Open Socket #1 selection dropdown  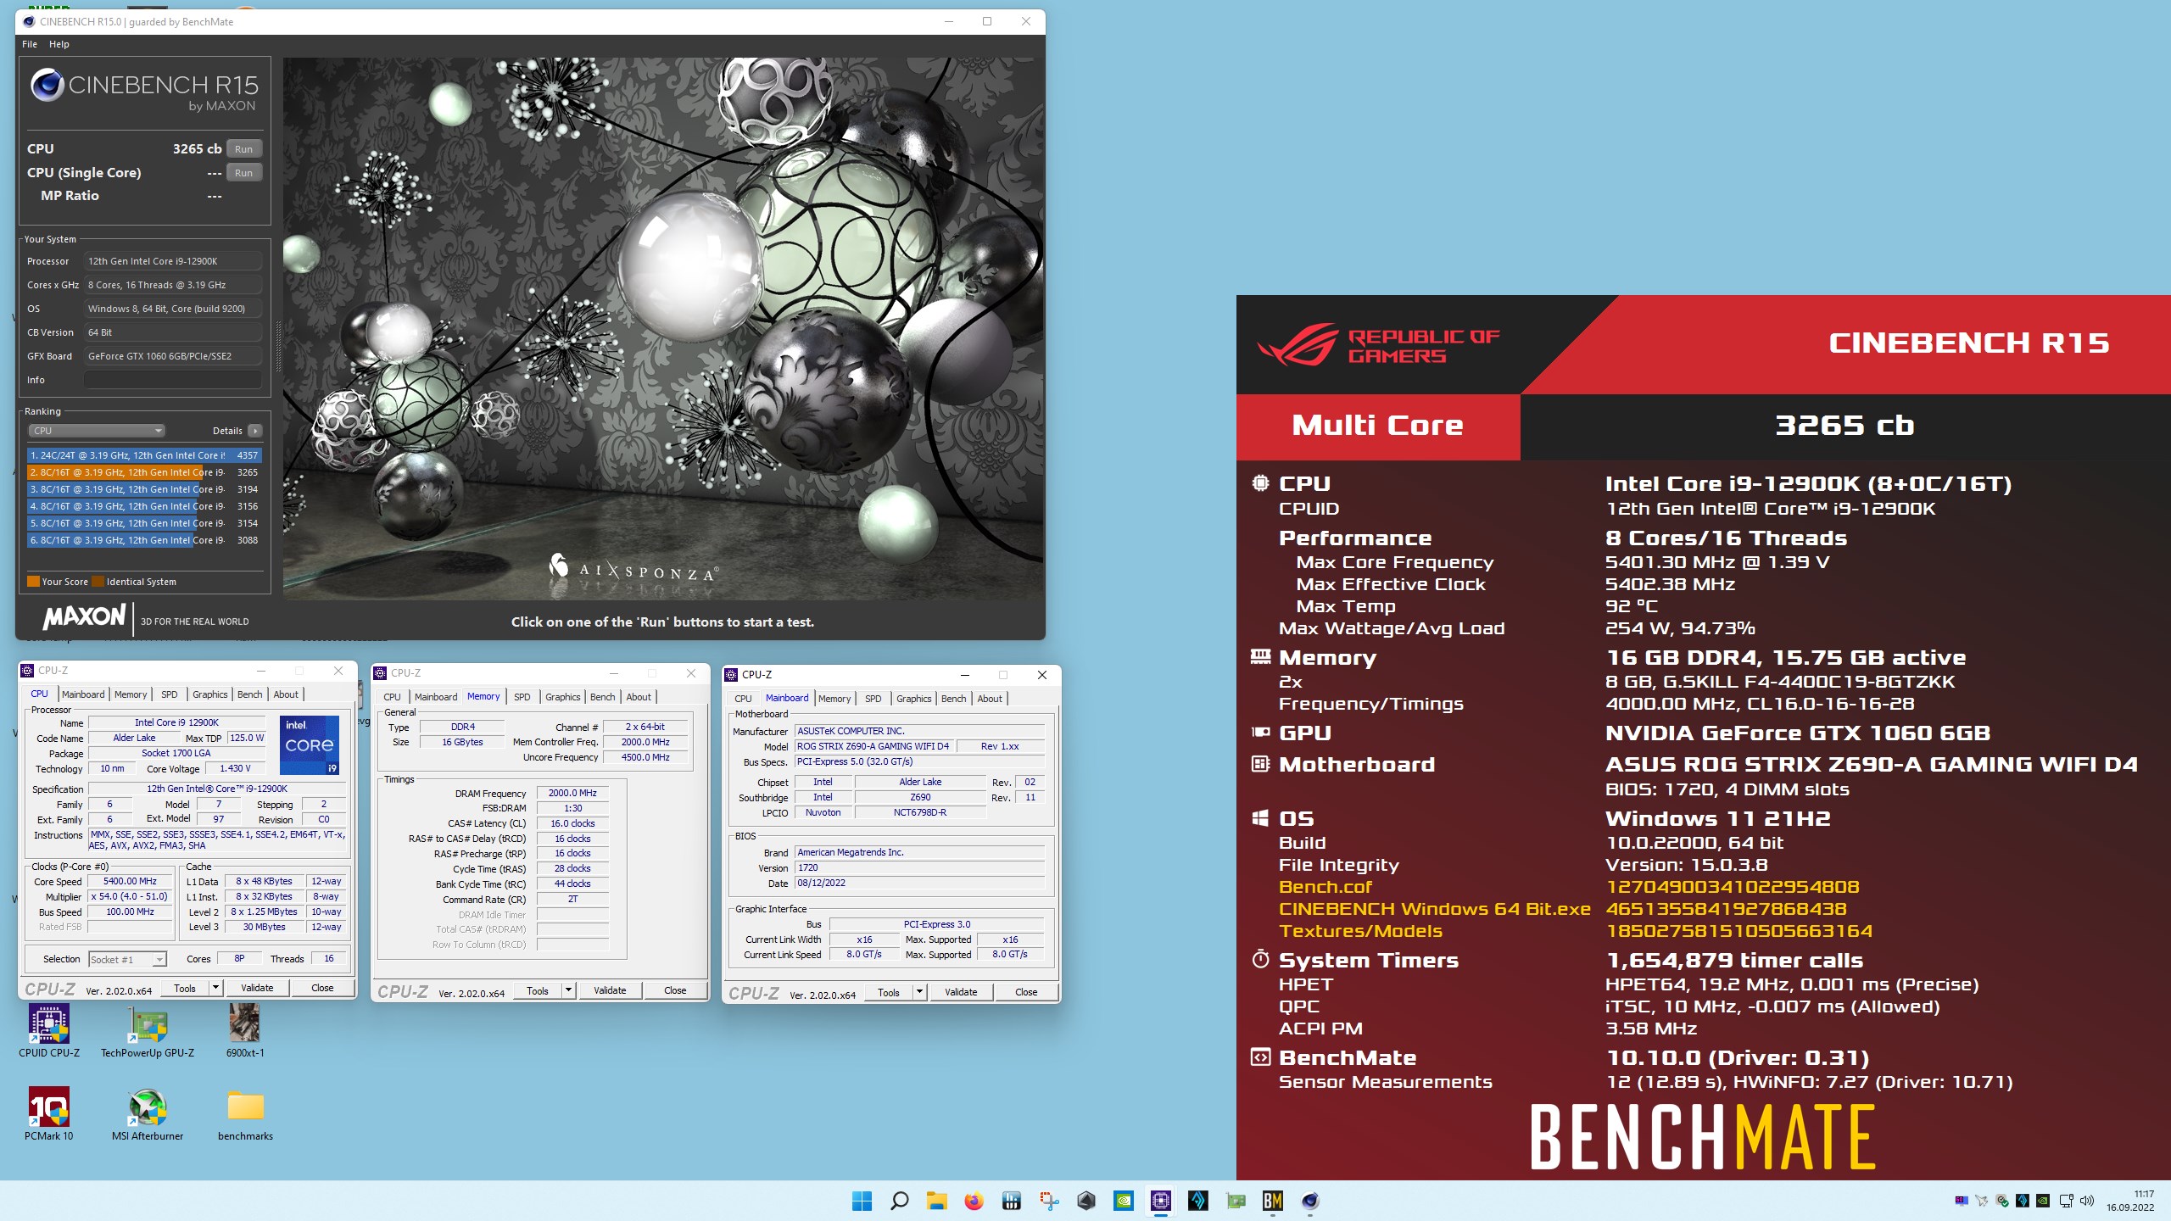[x=127, y=959]
